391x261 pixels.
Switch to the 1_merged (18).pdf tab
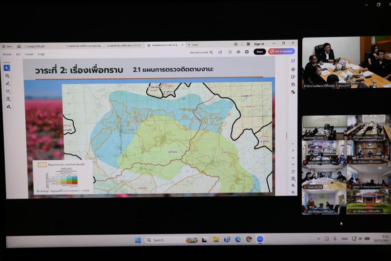[x=35, y=46]
